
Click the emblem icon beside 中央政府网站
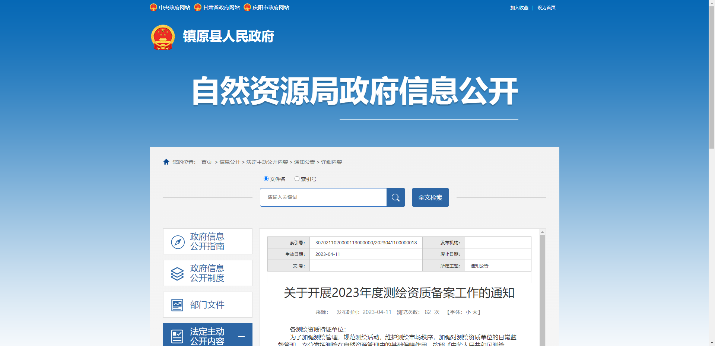pos(153,7)
